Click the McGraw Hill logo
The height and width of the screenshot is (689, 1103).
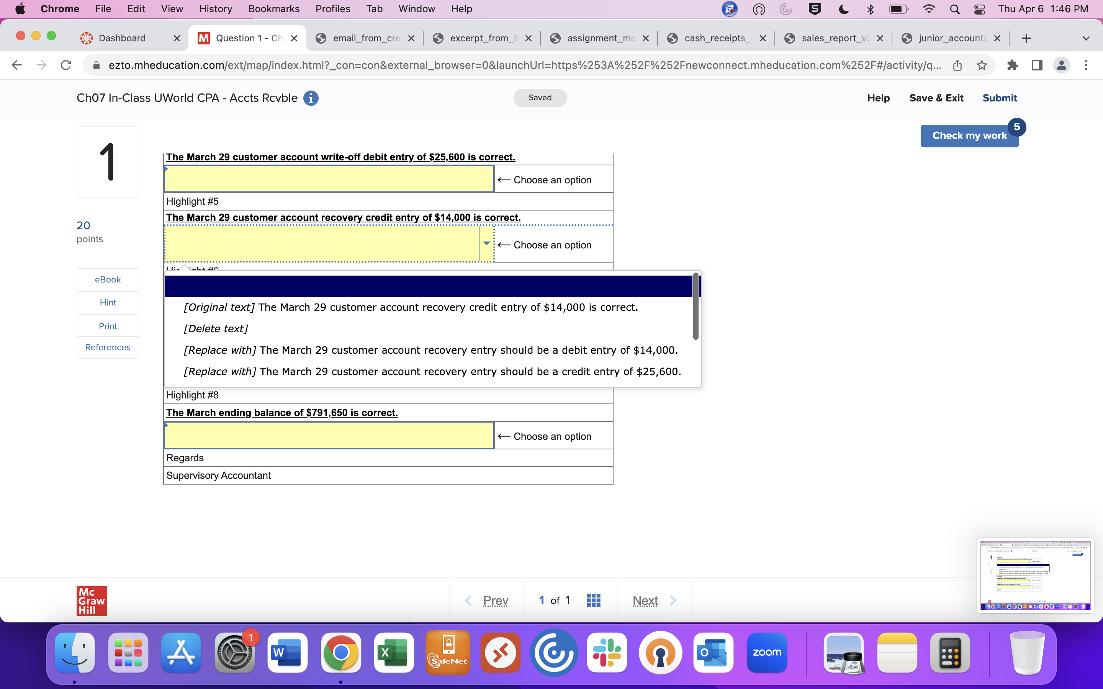pyautogui.click(x=91, y=601)
